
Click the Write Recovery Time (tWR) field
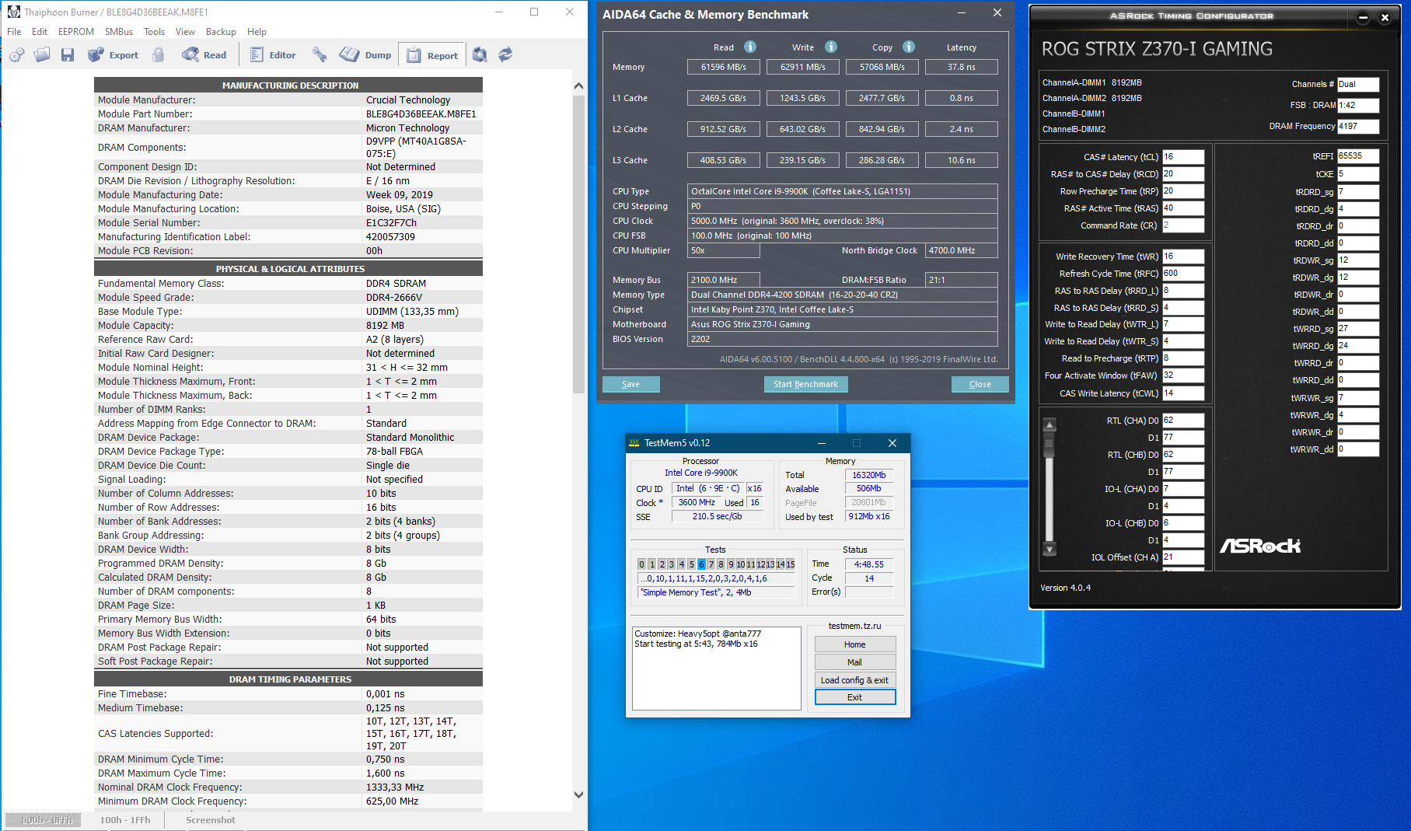1183,257
